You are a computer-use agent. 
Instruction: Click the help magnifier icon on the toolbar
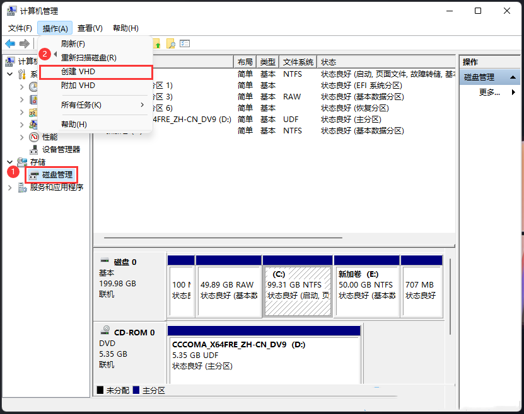pos(172,43)
